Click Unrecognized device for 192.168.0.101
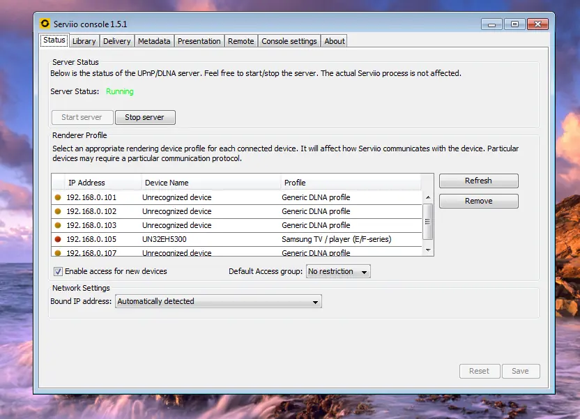This screenshot has height=419, width=580. pos(177,197)
